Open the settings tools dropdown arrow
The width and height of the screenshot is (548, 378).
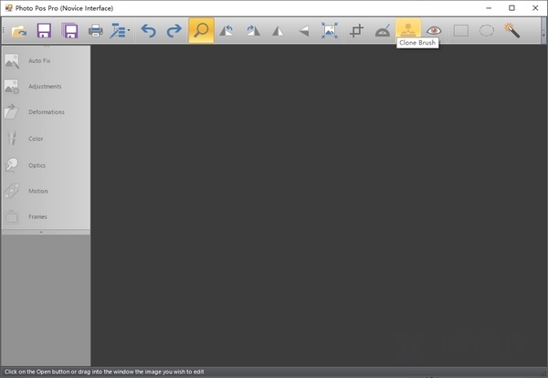[x=129, y=31]
